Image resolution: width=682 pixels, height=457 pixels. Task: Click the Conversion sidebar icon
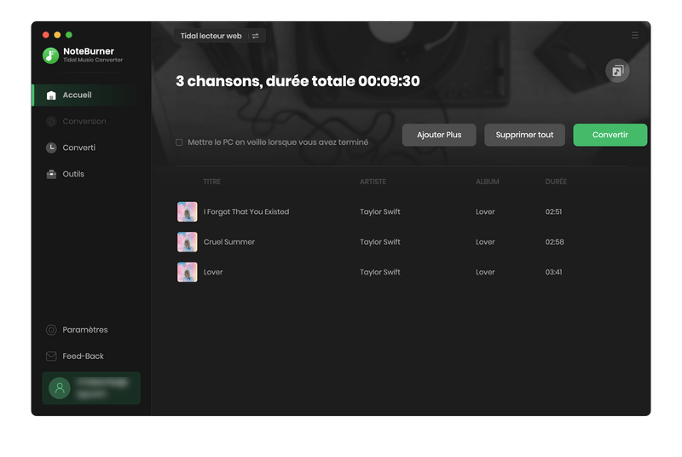[x=51, y=122]
